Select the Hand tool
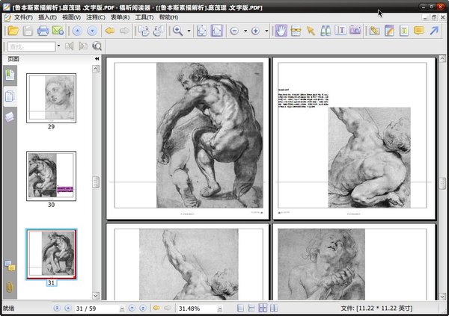Screen dimensions: 449x316 click(281, 31)
